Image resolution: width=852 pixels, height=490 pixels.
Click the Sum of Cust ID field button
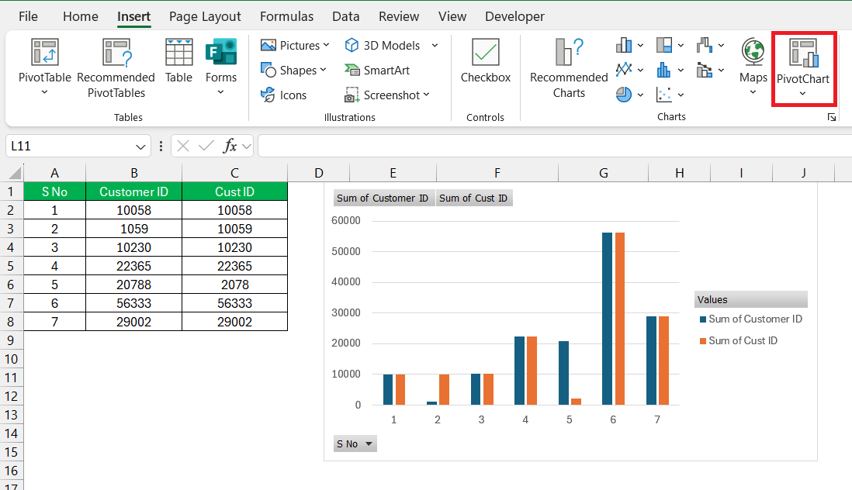point(474,198)
